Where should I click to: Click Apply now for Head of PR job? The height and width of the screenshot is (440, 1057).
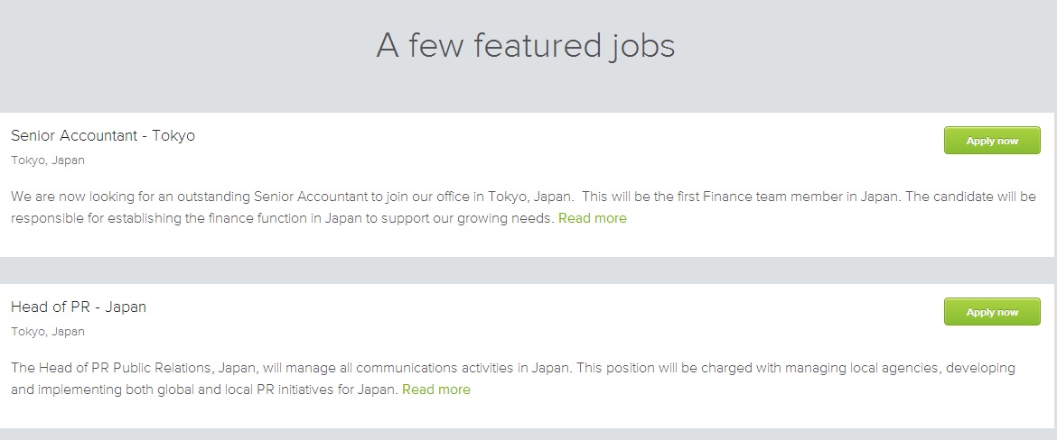(x=992, y=312)
